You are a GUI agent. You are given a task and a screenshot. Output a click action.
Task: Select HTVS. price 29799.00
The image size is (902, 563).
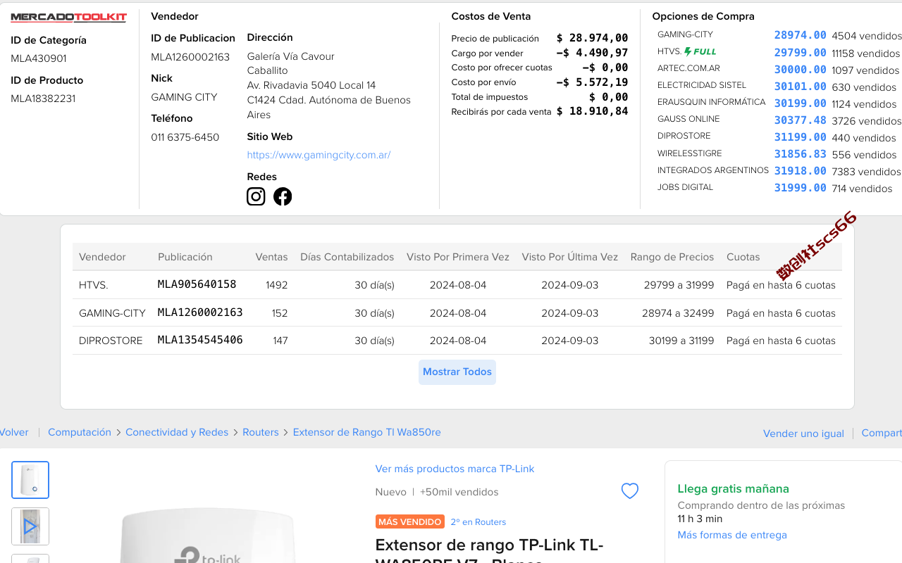800,53
